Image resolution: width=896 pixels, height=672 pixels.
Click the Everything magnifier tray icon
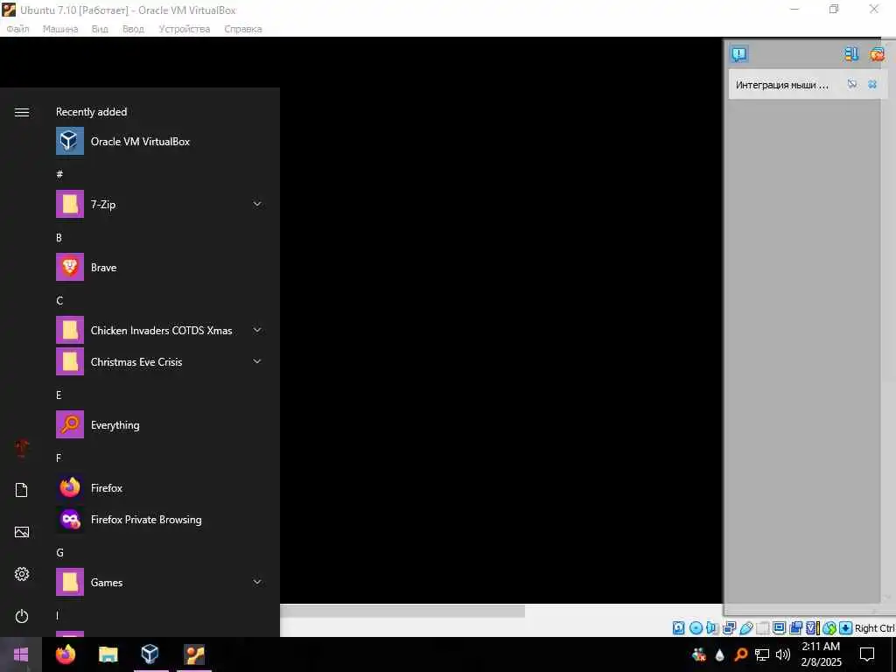740,654
